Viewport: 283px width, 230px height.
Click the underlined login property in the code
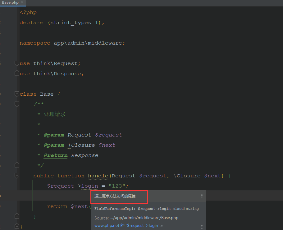(89, 186)
